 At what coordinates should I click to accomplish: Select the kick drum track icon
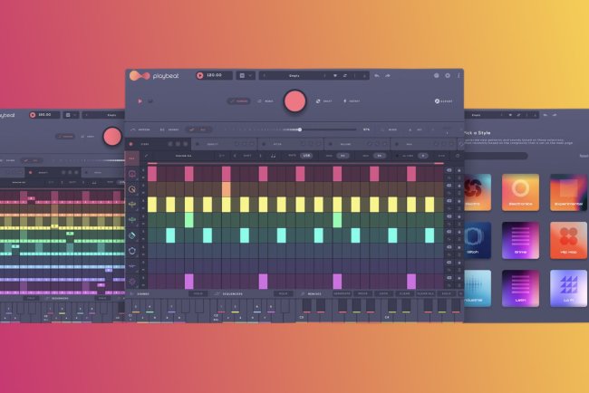[x=132, y=174]
